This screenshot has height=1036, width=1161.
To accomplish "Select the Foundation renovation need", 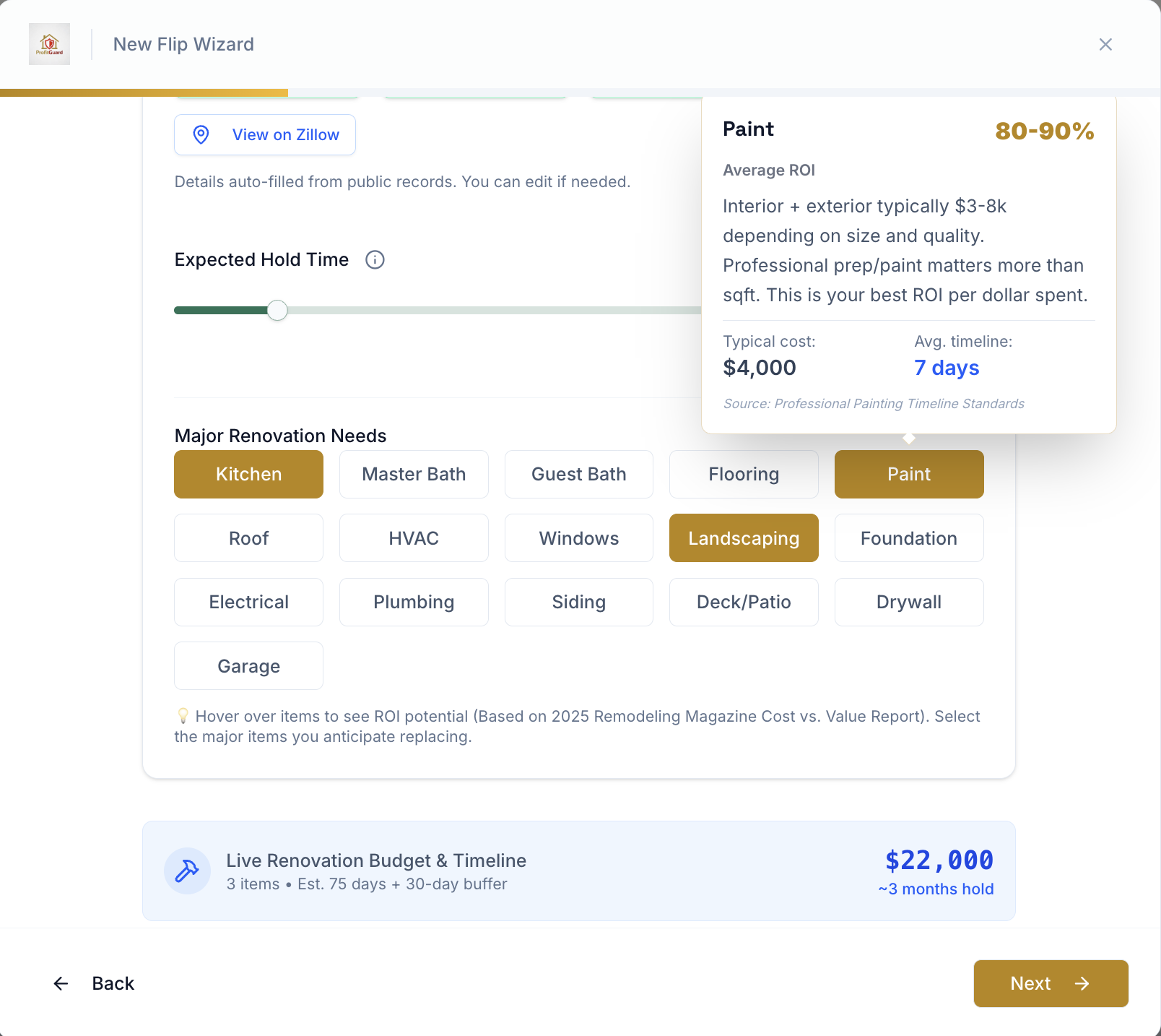I will pyautogui.click(x=908, y=538).
